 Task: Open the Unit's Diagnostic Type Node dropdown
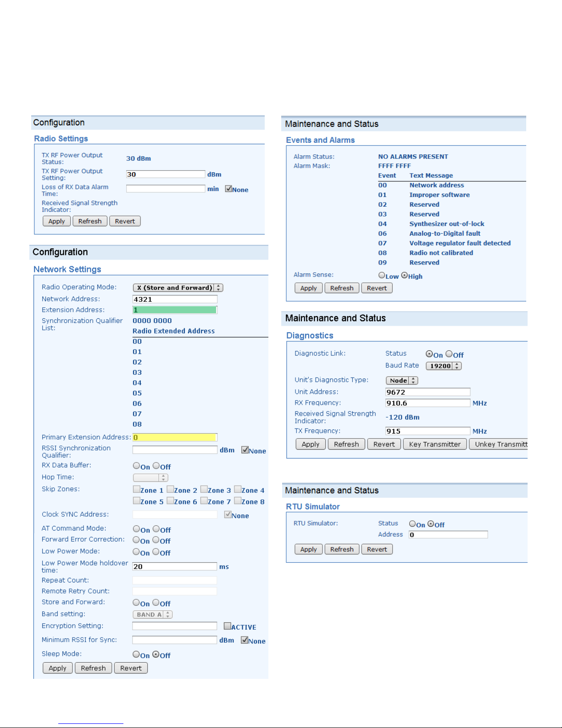click(x=402, y=380)
